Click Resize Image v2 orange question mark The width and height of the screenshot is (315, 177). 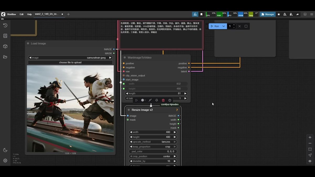[177, 110]
